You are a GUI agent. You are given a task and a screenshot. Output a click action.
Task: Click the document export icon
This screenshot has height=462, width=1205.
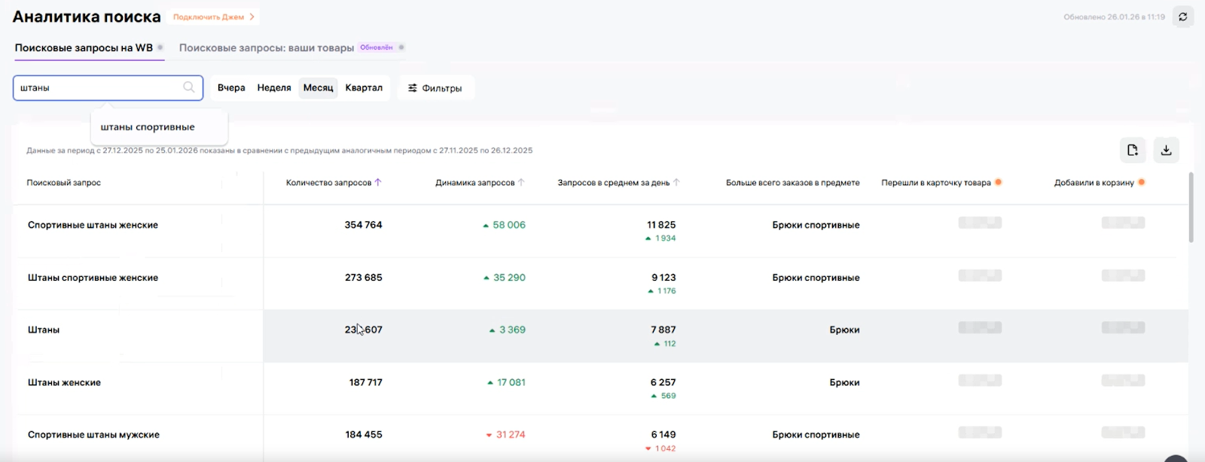click(x=1132, y=150)
